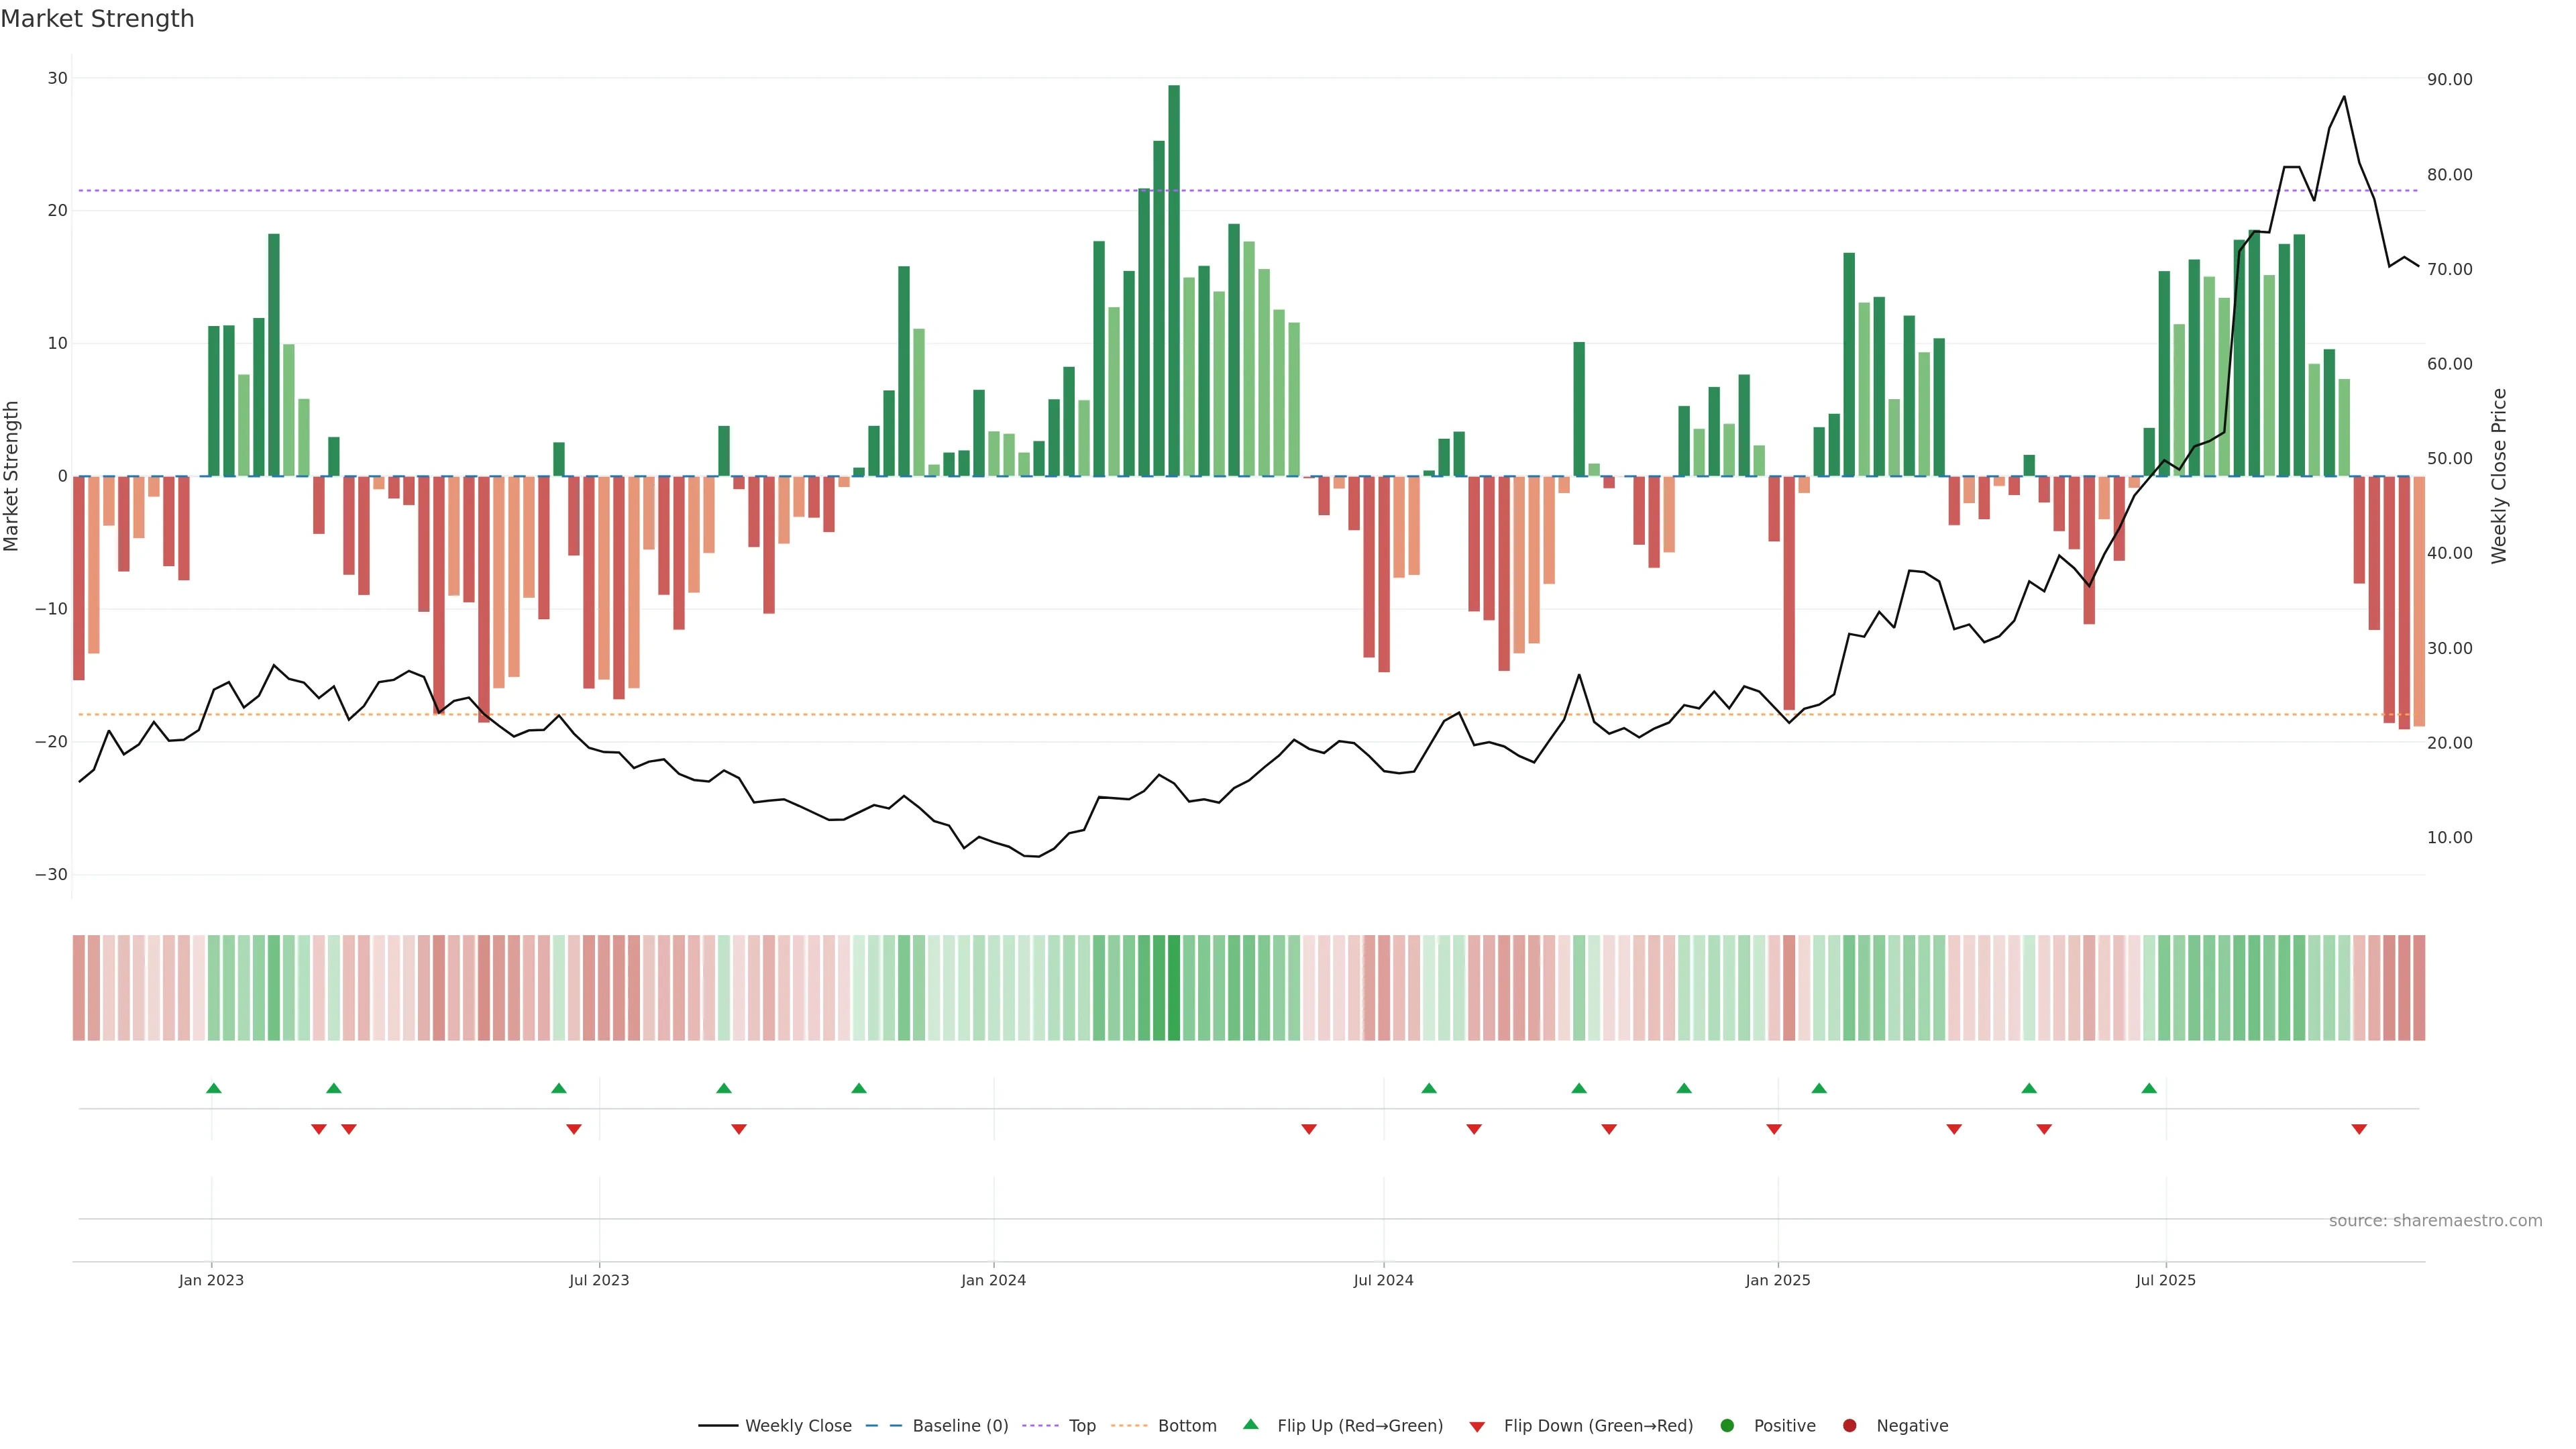2576x1449 pixels.
Task: Click the 90.00 price axis tick label
Action: [x=2449, y=80]
